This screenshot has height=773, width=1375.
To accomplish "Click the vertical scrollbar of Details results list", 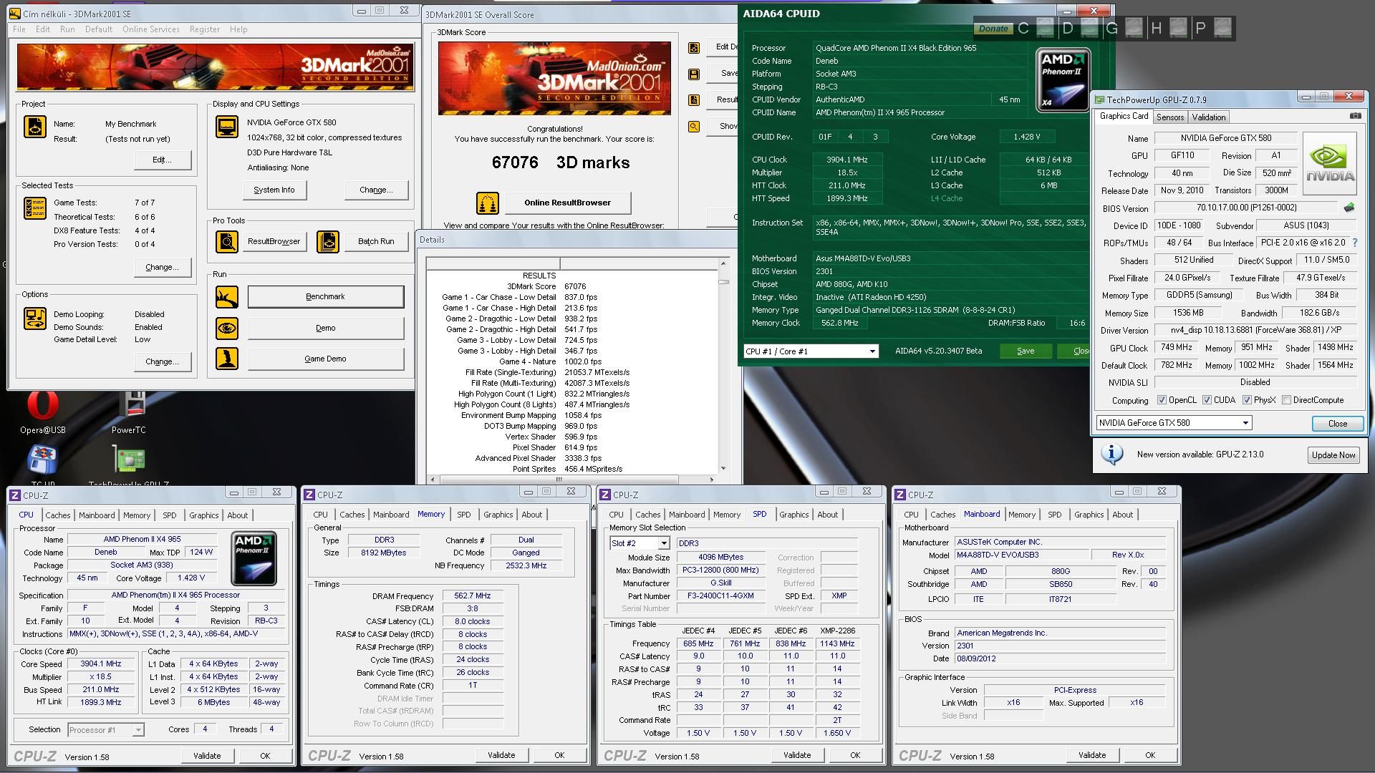I will (723, 365).
